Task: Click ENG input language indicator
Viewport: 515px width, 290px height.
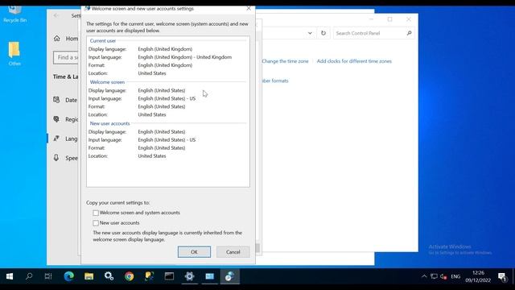Action: tap(455, 276)
